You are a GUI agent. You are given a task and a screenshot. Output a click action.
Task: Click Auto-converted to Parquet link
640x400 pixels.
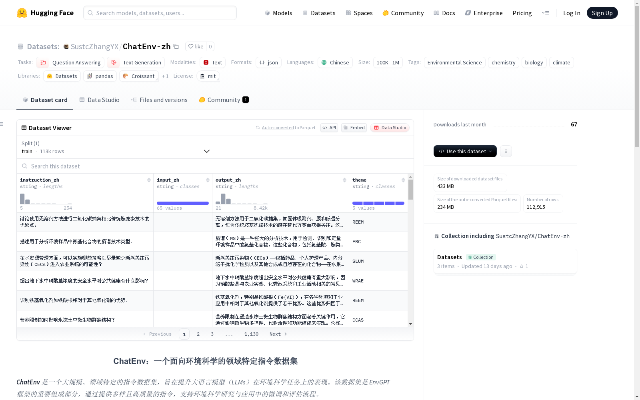tap(286, 128)
